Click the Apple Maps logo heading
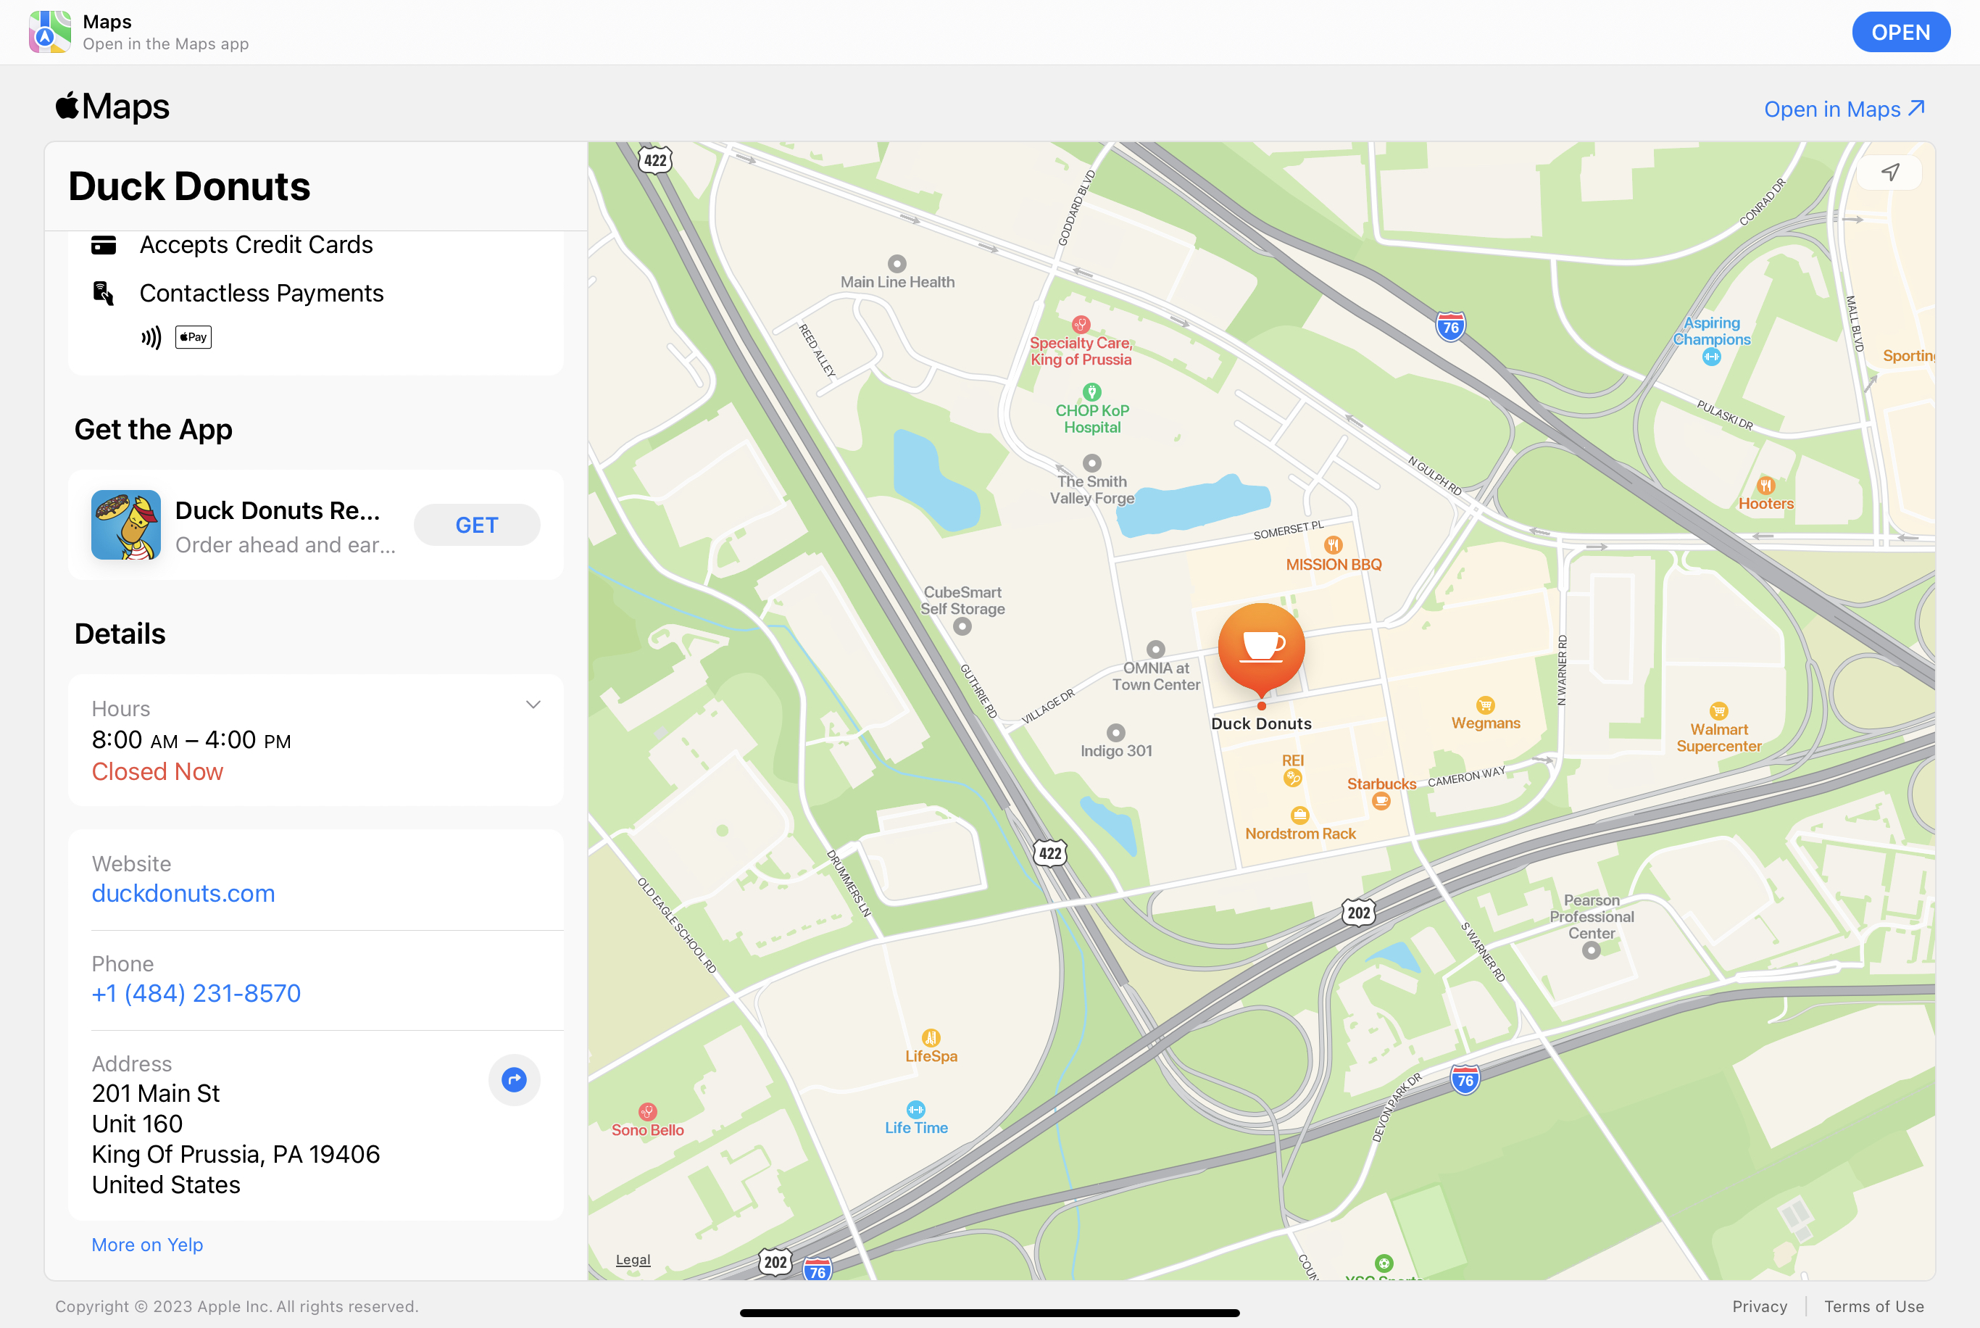 112,107
